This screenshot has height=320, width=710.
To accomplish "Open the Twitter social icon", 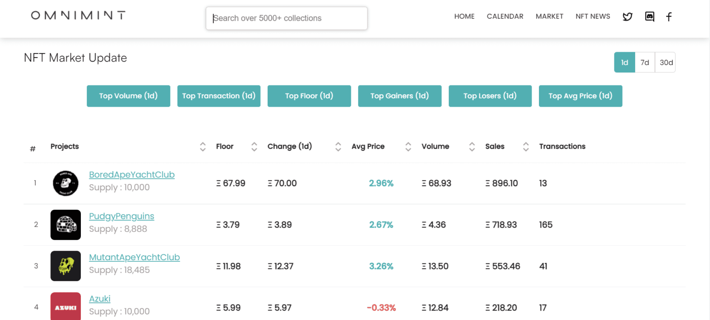I will 627,16.
